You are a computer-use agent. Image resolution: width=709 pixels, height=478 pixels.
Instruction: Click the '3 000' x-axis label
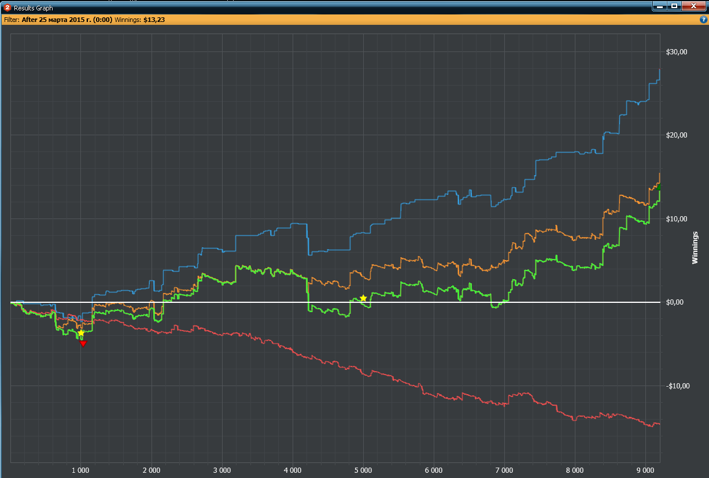221,470
